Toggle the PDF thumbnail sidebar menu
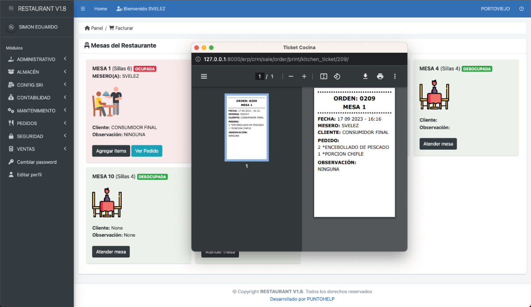 [204, 76]
